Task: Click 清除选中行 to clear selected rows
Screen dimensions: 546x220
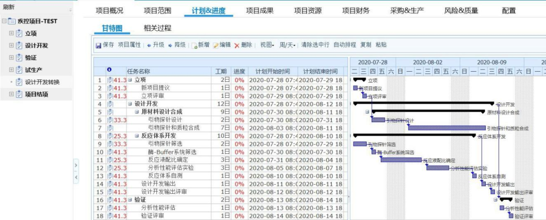Action: (x=315, y=45)
